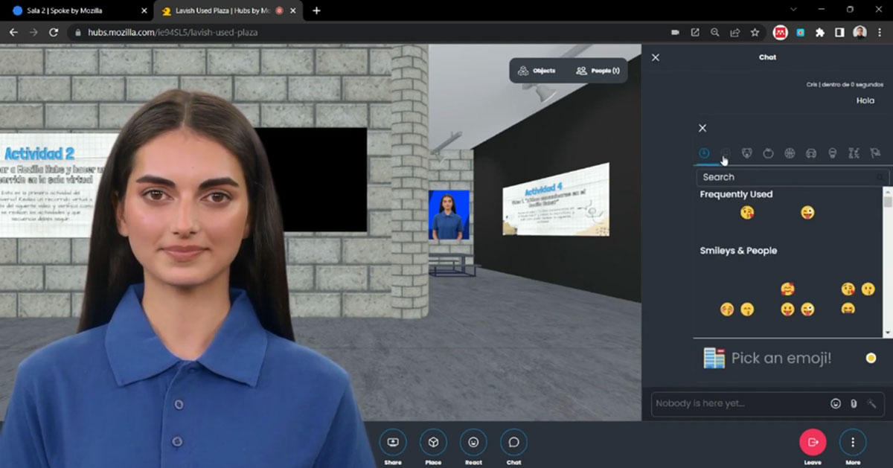The width and height of the screenshot is (893, 468).
Task: Click the attach file paperclip icon
Action: (x=854, y=403)
